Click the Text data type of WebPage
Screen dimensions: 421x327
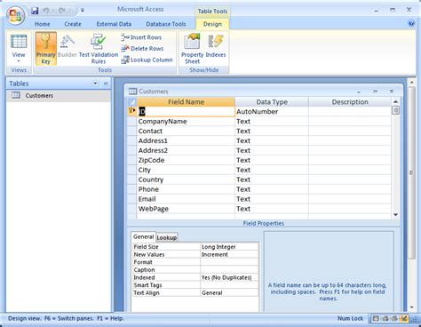(x=272, y=209)
